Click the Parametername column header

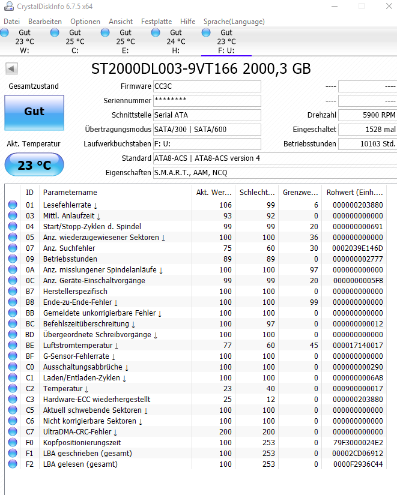115,192
